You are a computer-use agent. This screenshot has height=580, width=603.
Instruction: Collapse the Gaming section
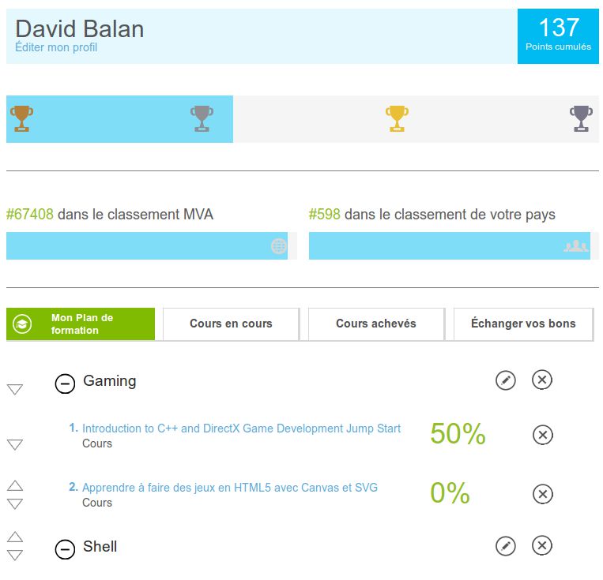tap(65, 384)
